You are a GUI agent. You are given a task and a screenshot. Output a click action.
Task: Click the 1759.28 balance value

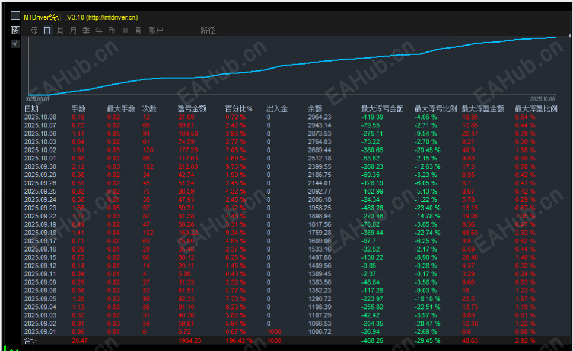[319, 233]
